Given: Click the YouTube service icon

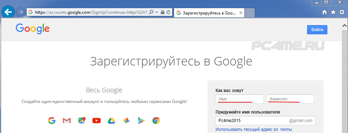Looking at the screenshot, I should click(x=96, y=120).
